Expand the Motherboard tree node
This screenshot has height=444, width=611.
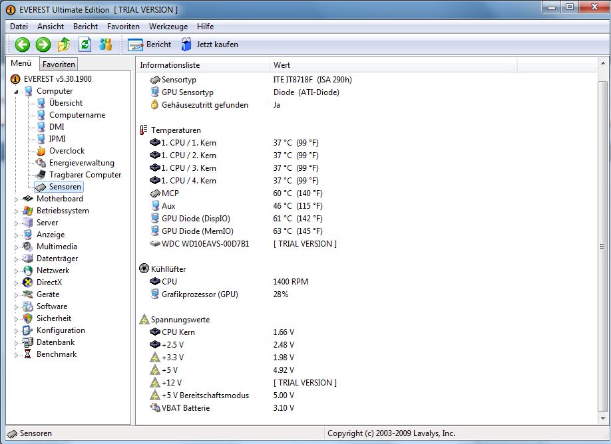[x=16, y=199]
